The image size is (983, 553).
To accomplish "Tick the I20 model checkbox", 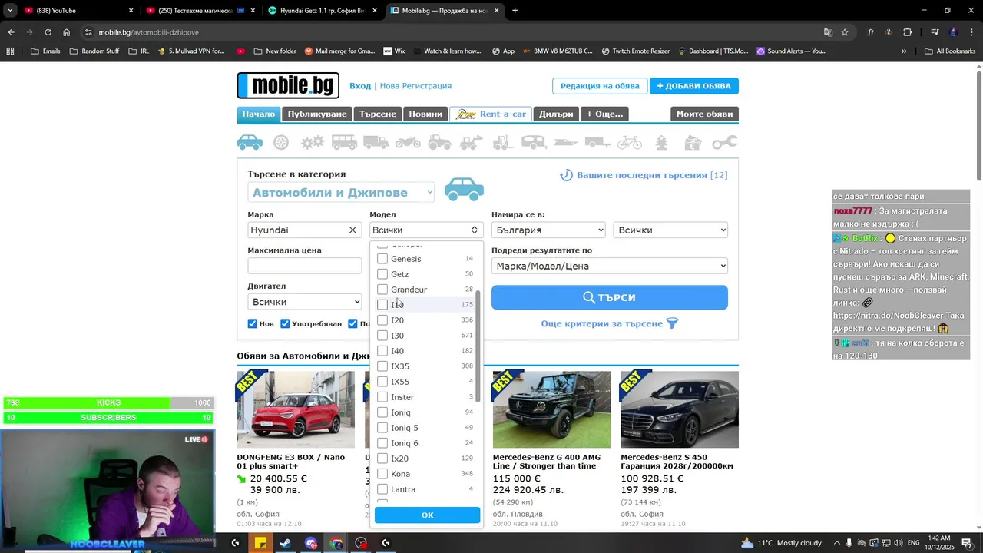I will [x=382, y=320].
